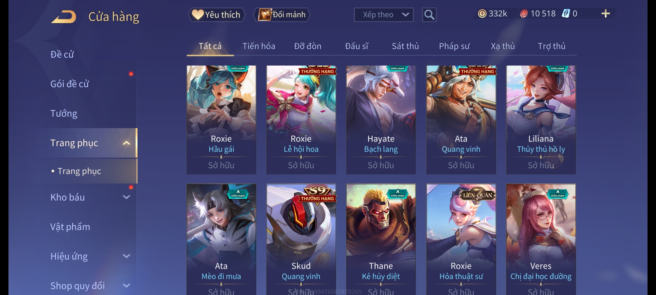Tap the heart icon on Yêu thích

(198, 14)
